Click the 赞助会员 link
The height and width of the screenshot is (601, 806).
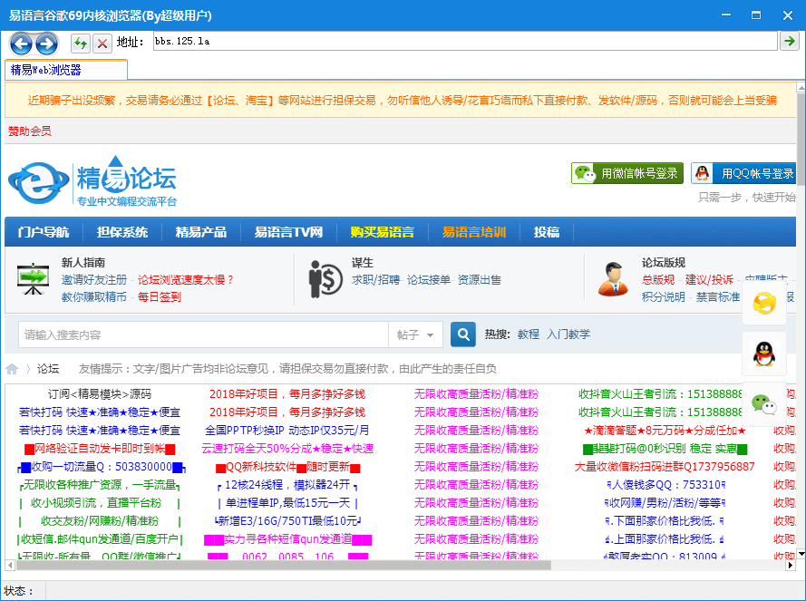pyautogui.click(x=30, y=131)
